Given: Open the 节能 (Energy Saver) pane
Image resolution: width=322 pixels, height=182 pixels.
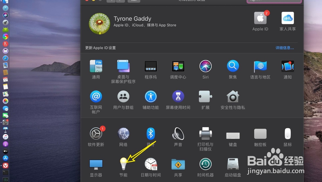Looking at the screenshot, I should click(123, 164).
